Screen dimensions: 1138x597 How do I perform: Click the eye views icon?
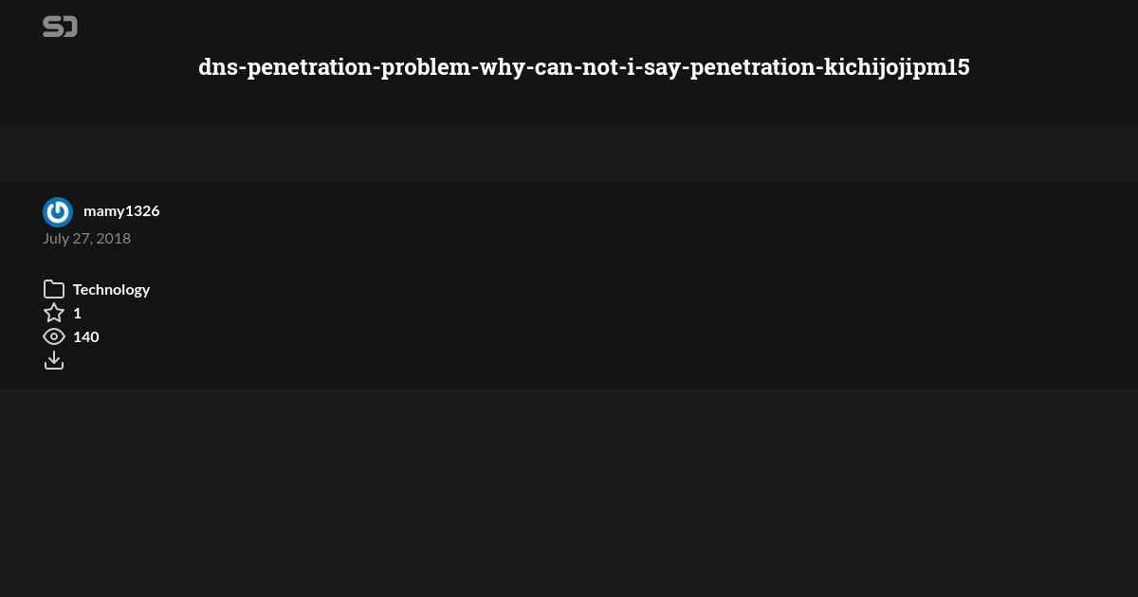tap(54, 336)
